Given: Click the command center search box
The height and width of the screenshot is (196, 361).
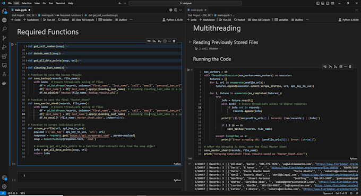Looking at the screenshot, I should (x=185, y=3).
